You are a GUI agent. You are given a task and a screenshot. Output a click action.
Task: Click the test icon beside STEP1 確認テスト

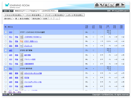click(x=22, y=41)
